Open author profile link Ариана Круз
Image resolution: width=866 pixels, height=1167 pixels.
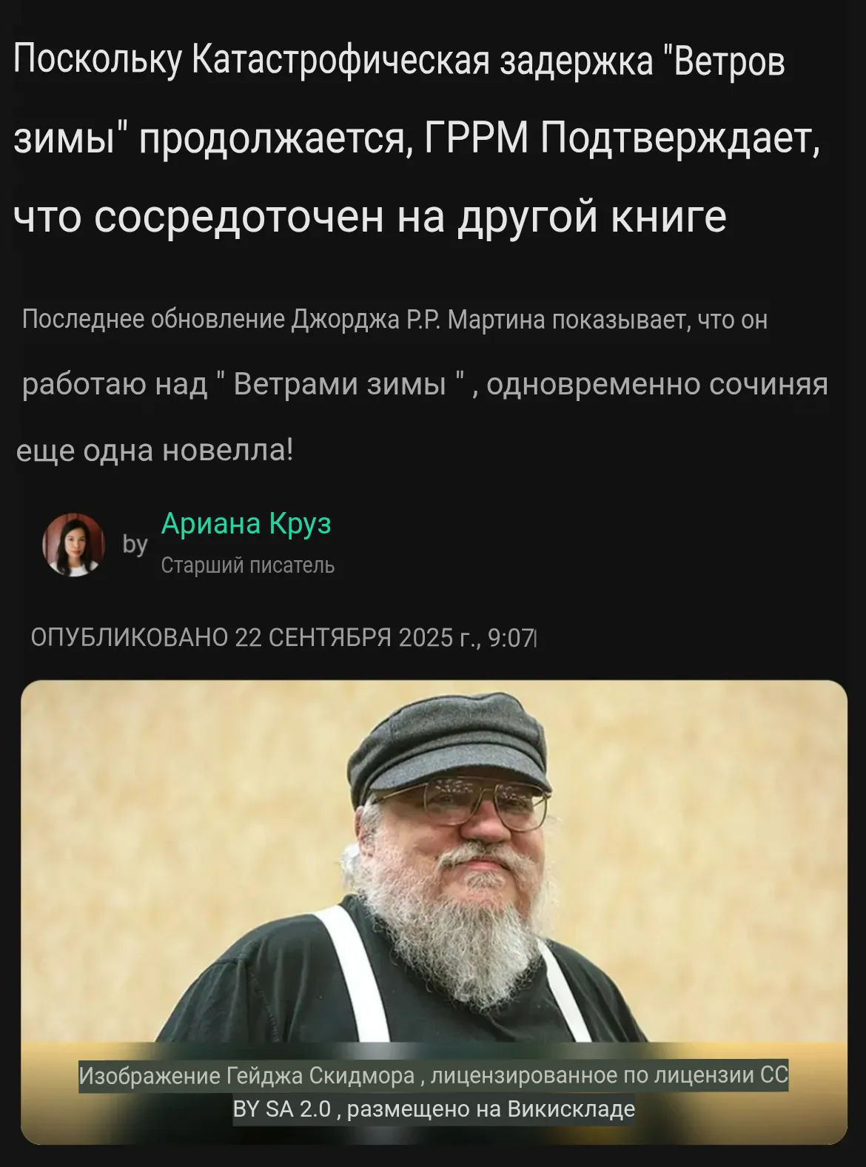pos(246,524)
